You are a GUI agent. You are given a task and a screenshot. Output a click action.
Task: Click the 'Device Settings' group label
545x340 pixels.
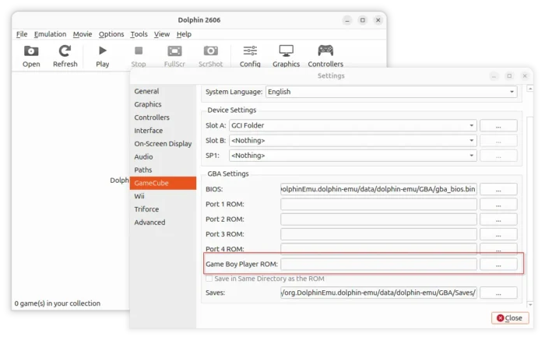[232, 110]
